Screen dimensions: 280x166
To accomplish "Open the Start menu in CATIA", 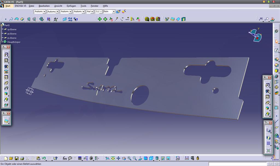I will 8,6.
